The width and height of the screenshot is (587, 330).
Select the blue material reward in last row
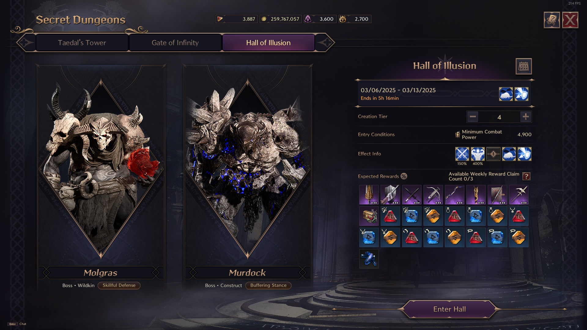[369, 259]
